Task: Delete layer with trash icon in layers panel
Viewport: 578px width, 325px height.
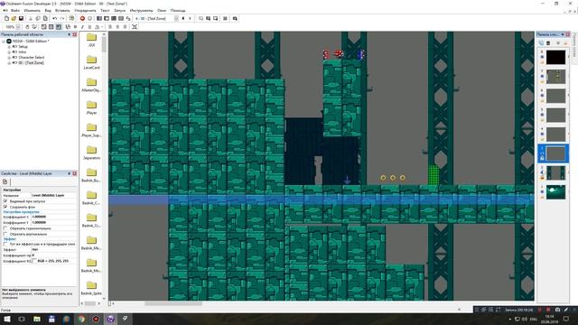Action: 548,43
